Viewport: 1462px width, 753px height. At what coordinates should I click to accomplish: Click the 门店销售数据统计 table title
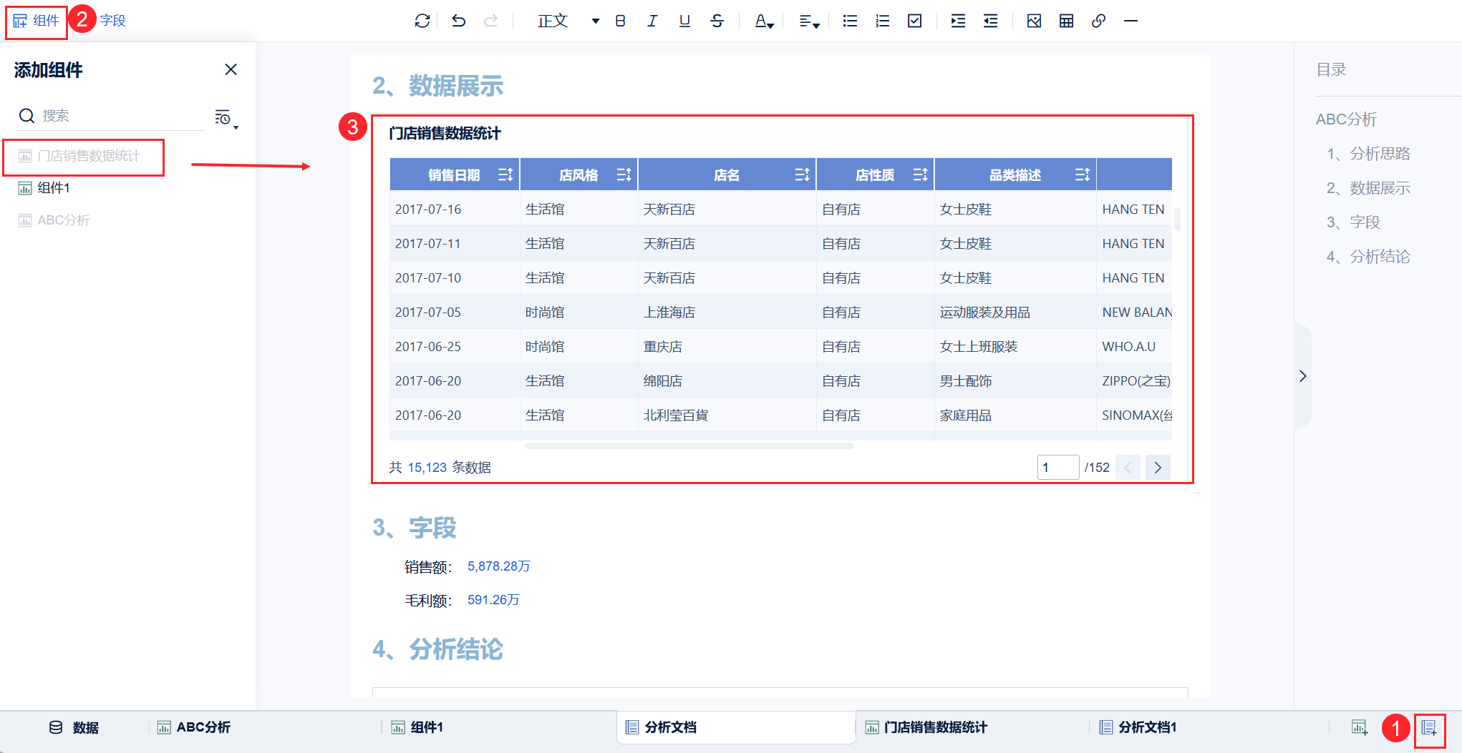(x=445, y=133)
